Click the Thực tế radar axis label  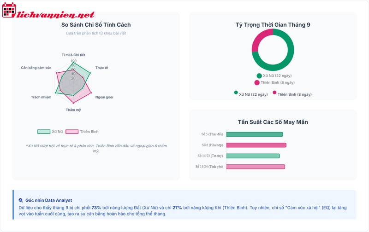click(101, 68)
